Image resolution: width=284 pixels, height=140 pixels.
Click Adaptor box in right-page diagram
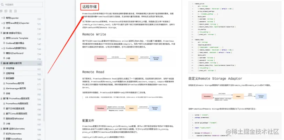click(238, 96)
